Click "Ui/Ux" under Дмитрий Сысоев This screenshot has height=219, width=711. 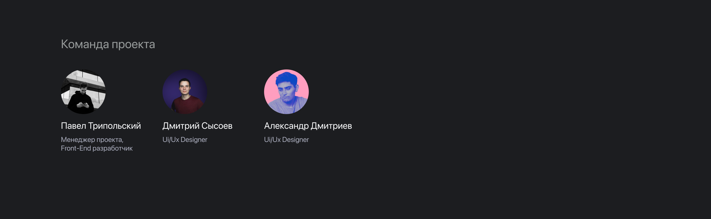(x=171, y=140)
